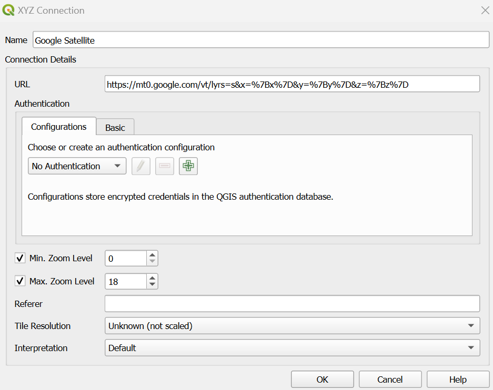The width and height of the screenshot is (493, 390).
Task: Select the Configurations tab
Action: 58,127
